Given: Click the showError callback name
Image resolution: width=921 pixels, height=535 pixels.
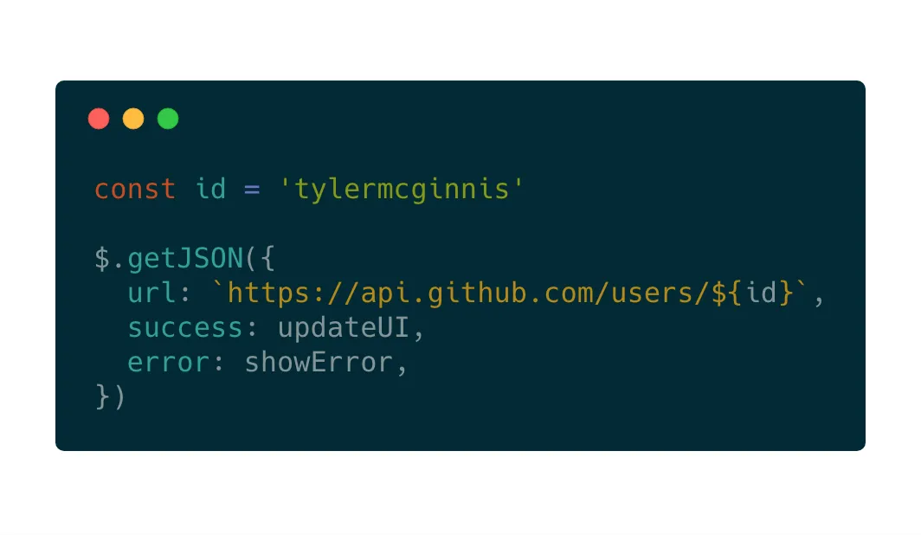Looking at the screenshot, I should pos(319,363).
